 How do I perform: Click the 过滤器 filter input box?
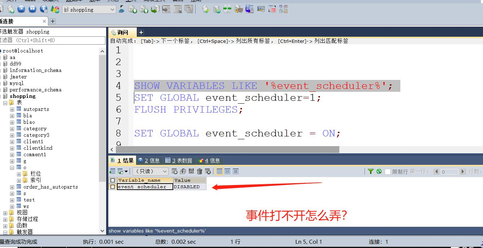pos(52,40)
